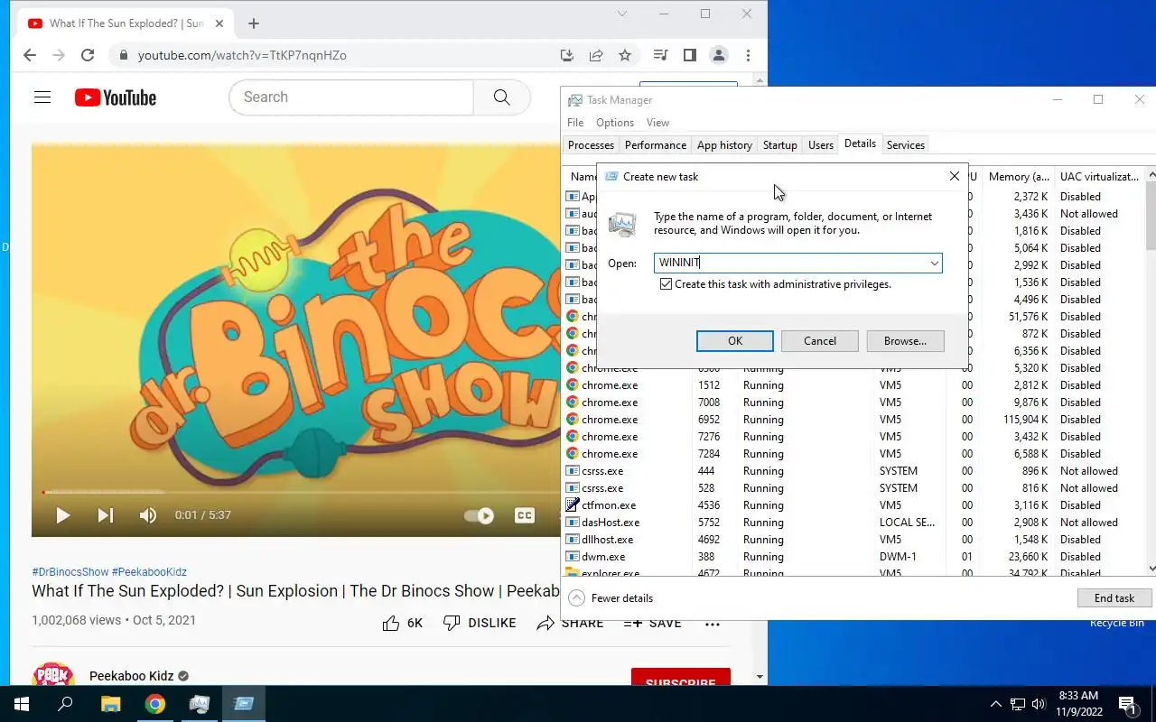The width and height of the screenshot is (1156, 722).
Task: Toggle autoplay switch in video player
Action: tap(480, 515)
